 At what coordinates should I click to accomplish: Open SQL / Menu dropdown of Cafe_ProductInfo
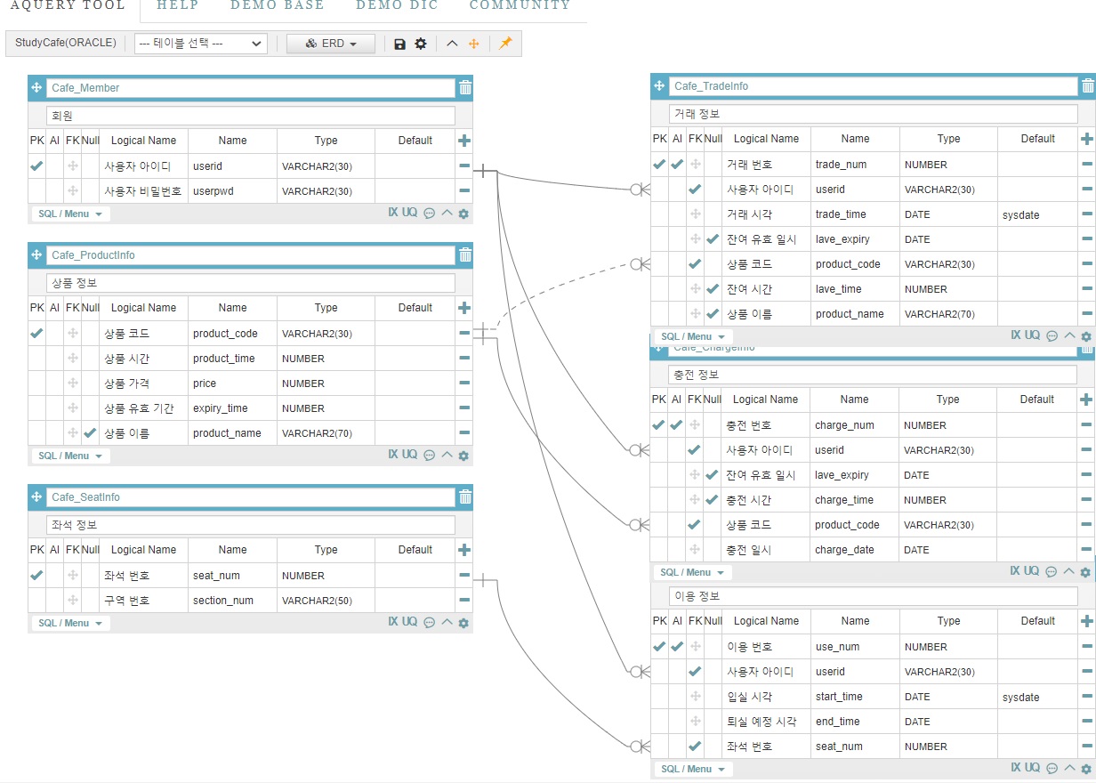70,456
